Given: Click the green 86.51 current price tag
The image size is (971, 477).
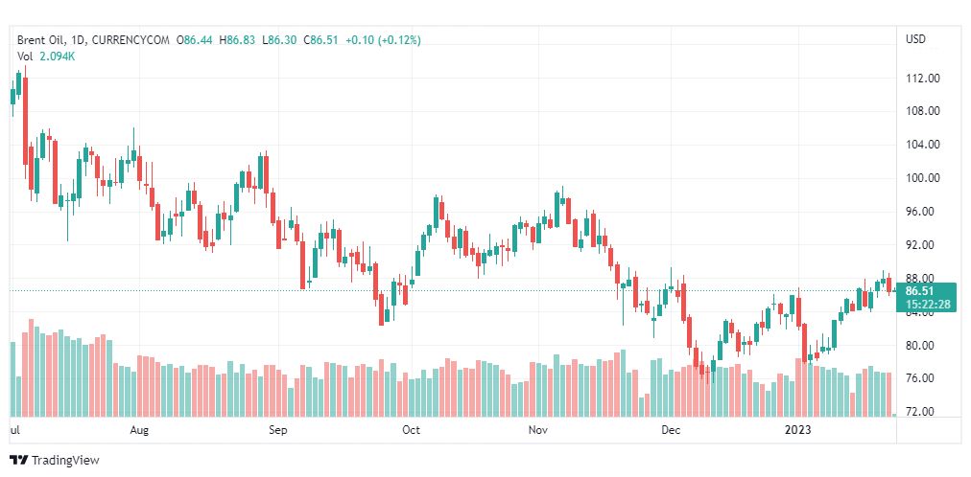Looking at the screenshot, I should point(927,291).
